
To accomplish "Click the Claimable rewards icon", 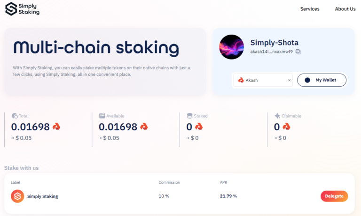I will pyautogui.click(x=277, y=116).
